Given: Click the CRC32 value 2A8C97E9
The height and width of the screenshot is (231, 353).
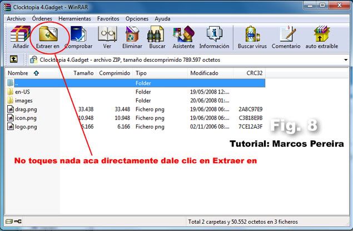Looking at the screenshot, I should (x=250, y=109).
